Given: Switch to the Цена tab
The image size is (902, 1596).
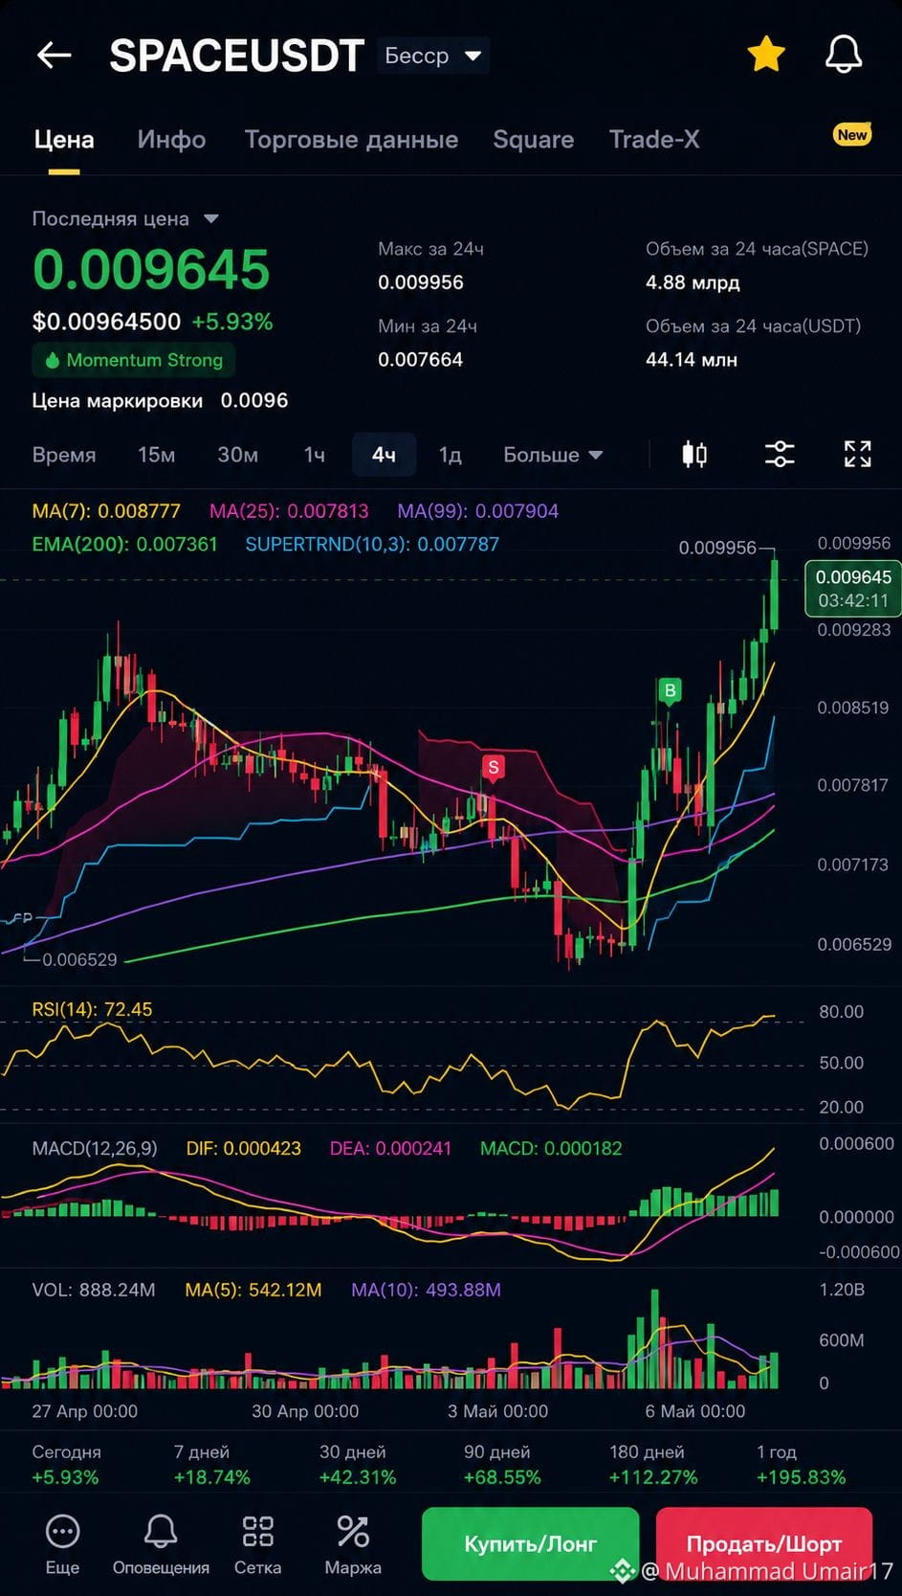Looking at the screenshot, I should click(x=64, y=140).
